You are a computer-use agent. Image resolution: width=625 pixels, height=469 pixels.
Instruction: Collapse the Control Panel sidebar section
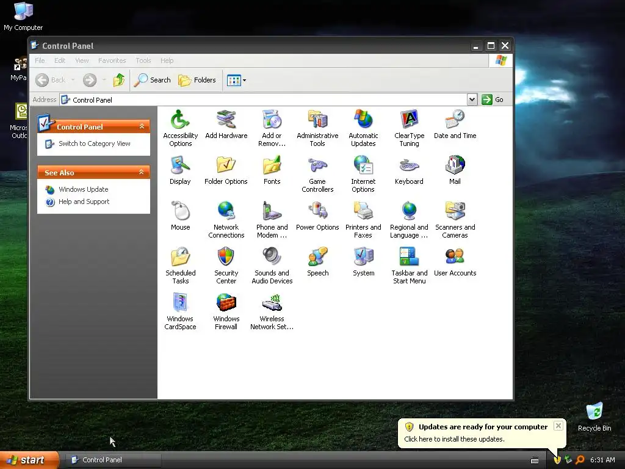pos(142,126)
